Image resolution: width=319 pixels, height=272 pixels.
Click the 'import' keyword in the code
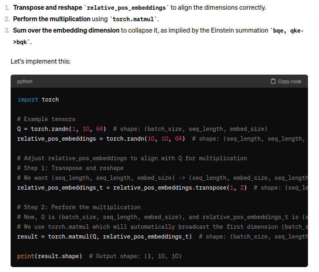click(x=28, y=100)
